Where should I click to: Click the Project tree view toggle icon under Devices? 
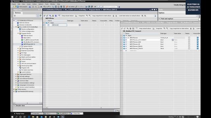(x=38, y=16)
